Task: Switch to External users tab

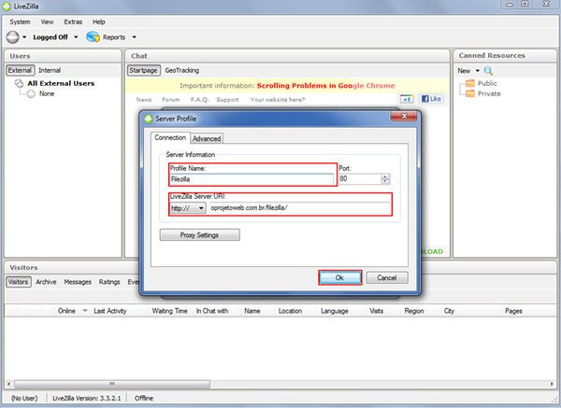Action: click(x=20, y=70)
